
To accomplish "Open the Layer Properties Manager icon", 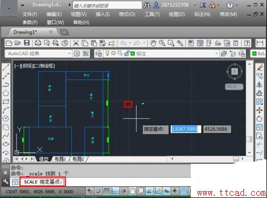I will 99,53.
